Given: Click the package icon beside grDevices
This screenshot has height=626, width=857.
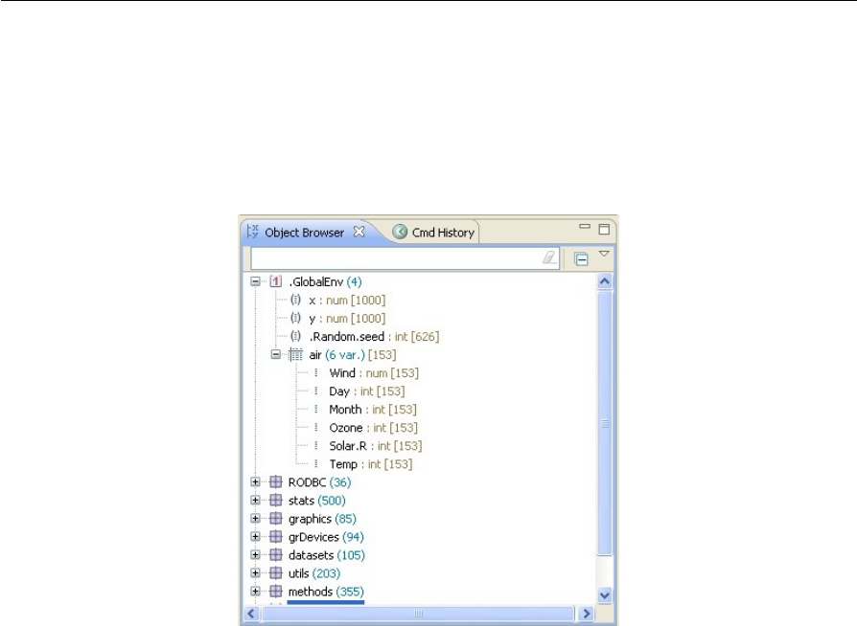Looking at the screenshot, I should tap(276, 536).
